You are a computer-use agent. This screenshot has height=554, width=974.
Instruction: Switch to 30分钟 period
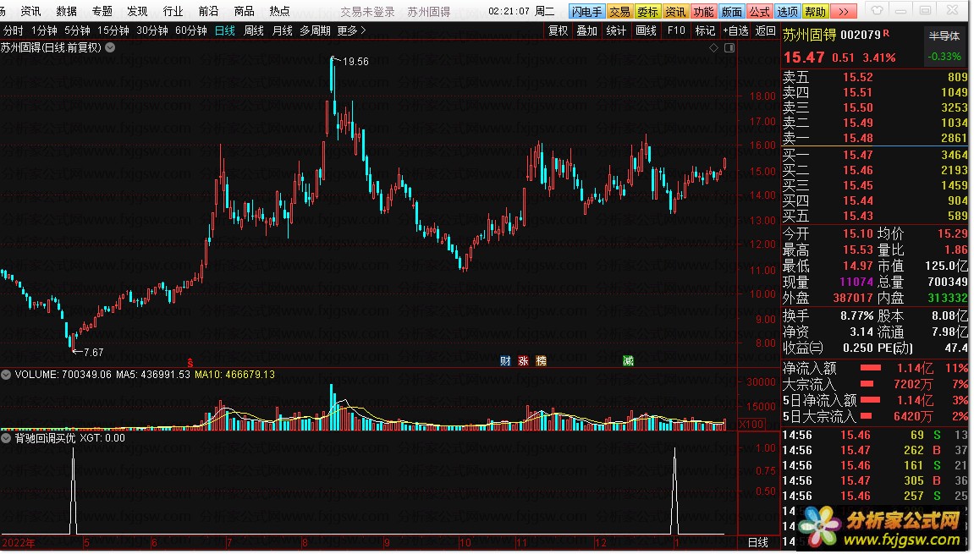[x=152, y=30]
